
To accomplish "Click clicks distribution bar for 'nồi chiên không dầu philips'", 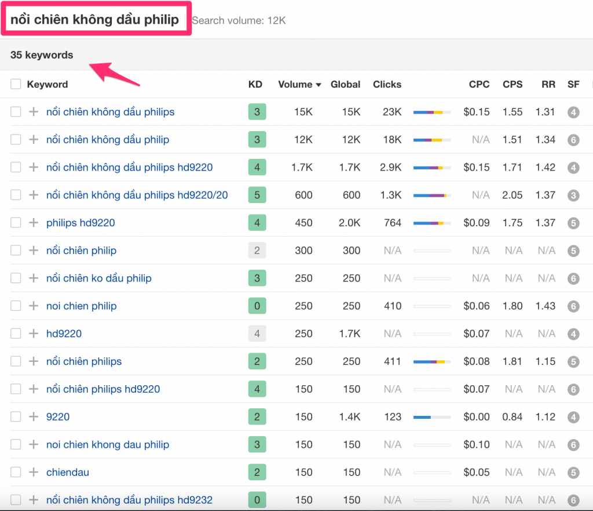I will point(432,112).
